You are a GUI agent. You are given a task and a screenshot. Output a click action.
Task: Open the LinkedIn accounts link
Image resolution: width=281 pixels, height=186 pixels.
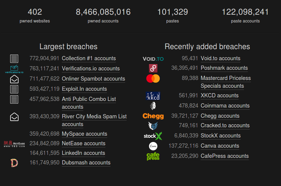83,153
